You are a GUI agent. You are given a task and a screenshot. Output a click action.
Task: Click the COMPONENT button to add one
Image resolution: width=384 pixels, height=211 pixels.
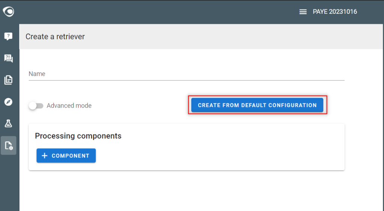66,156
